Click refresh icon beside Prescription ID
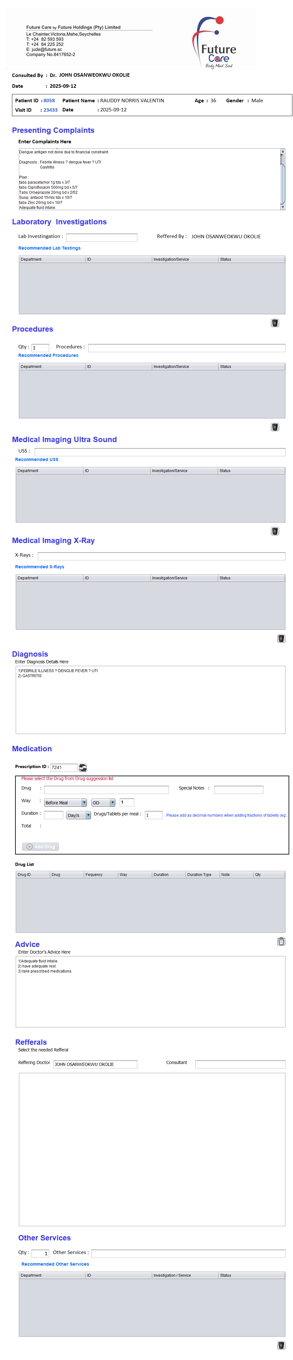The height and width of the screenshot is (1360, 293). [83, 767]
